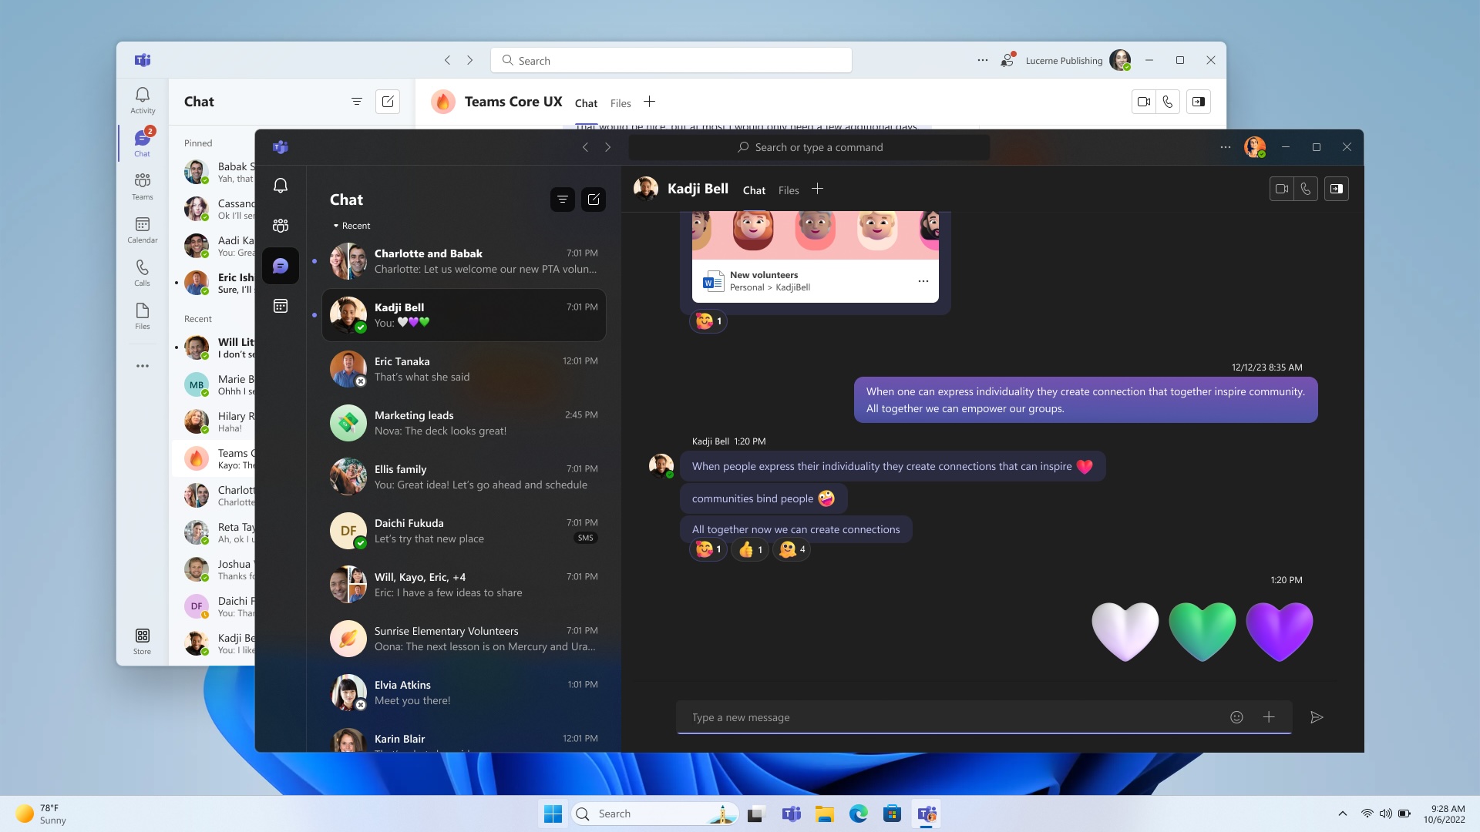Click the attach file plus icon in message bar
Screen dimensions: 1480x832
coord(1269,717)
